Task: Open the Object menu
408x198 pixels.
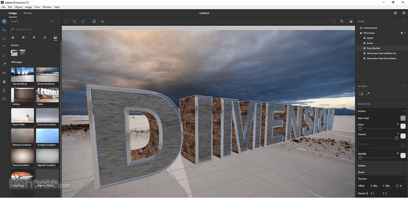Action: point(18,7)
